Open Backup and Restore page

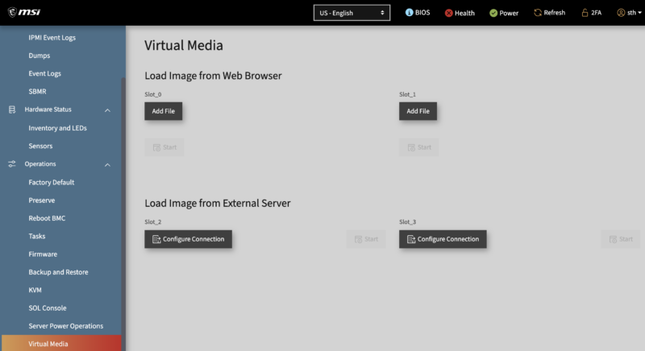[58, 272]
